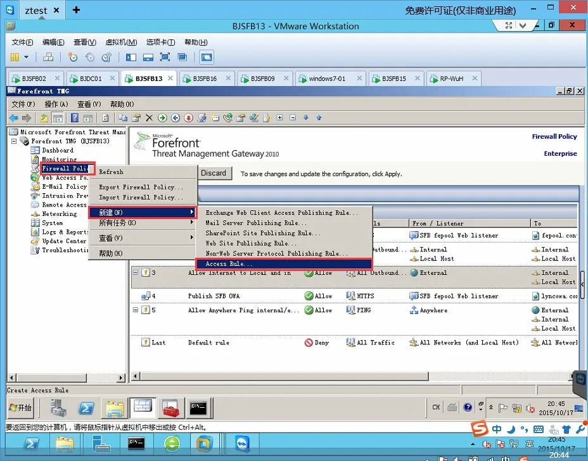
Task: Select Export Firewall Policy...
Action: point(142,187)
